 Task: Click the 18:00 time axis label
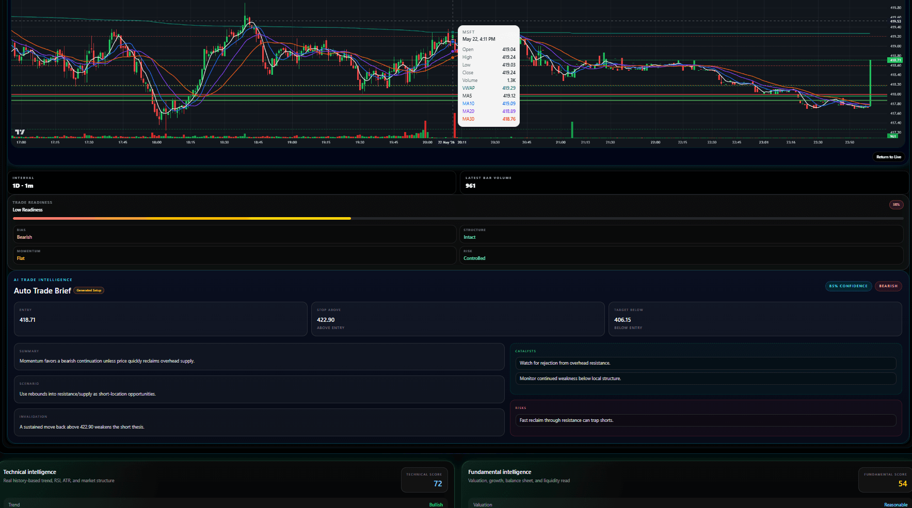click(156, 142)
